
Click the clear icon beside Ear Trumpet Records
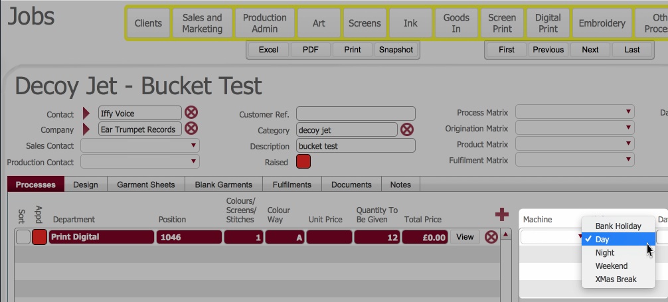(191, 129)
